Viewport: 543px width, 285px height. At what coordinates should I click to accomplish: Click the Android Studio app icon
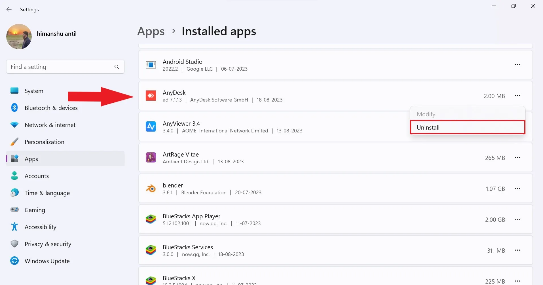pos(151,65)
